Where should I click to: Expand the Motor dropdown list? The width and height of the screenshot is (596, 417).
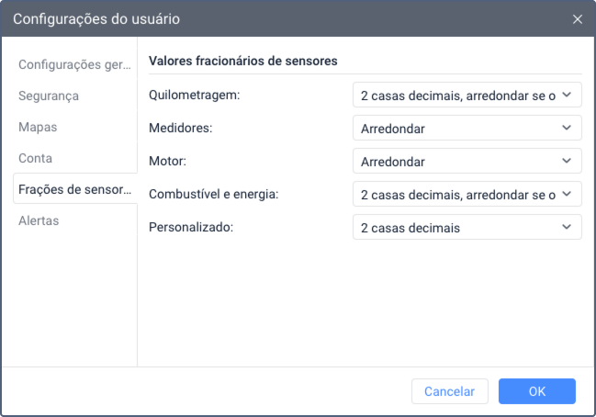[x=467, y=161]
